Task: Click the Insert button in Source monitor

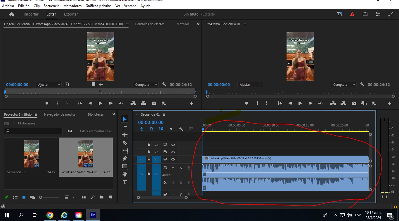Action: click(133, 103)
